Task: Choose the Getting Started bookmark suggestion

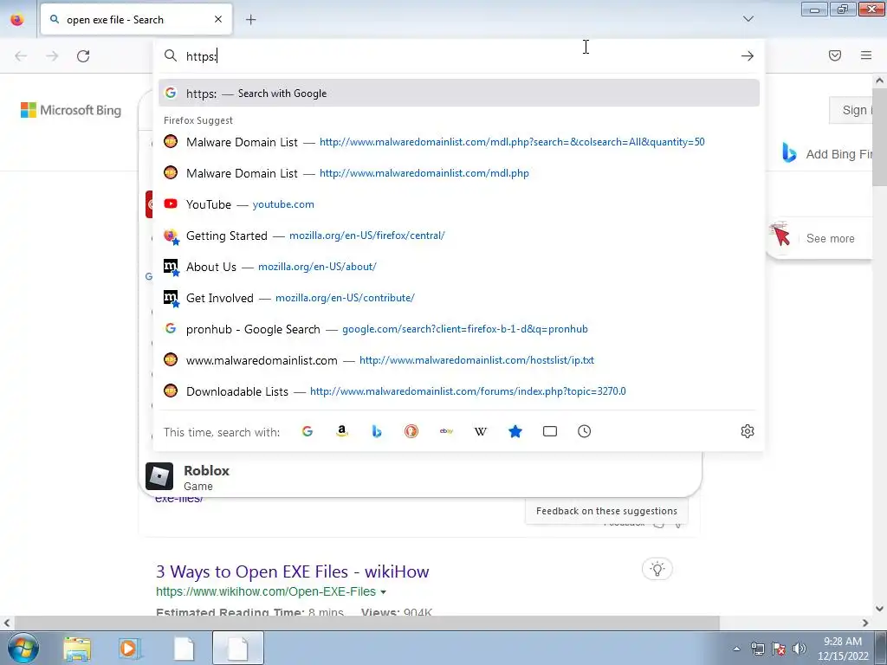Action: click(459, 236)
